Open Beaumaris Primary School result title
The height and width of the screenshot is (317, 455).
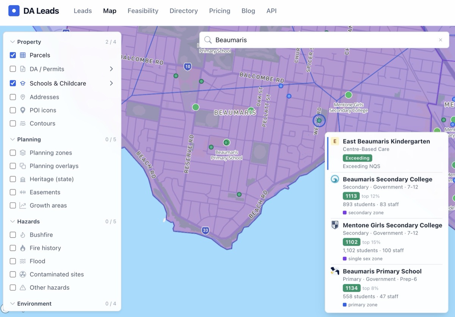[382, 271]
